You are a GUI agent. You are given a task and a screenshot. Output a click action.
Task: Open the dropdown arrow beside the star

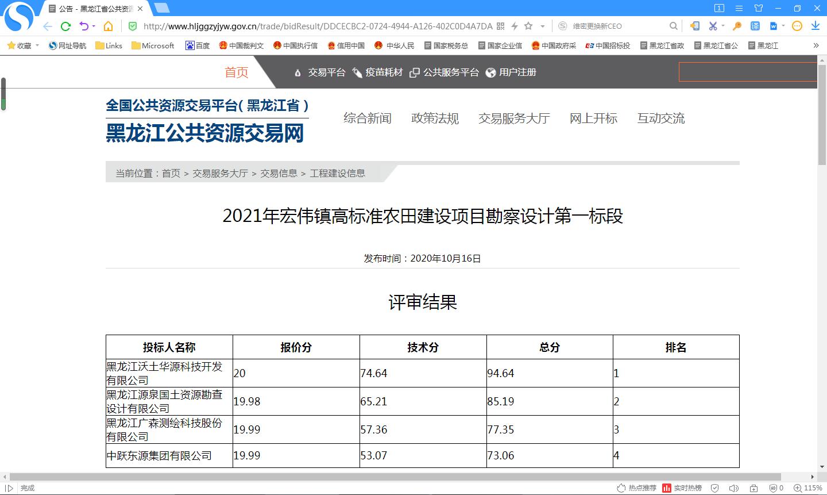click(543, 26)
